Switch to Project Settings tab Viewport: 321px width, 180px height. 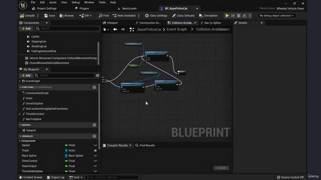[x=44, y=8]
